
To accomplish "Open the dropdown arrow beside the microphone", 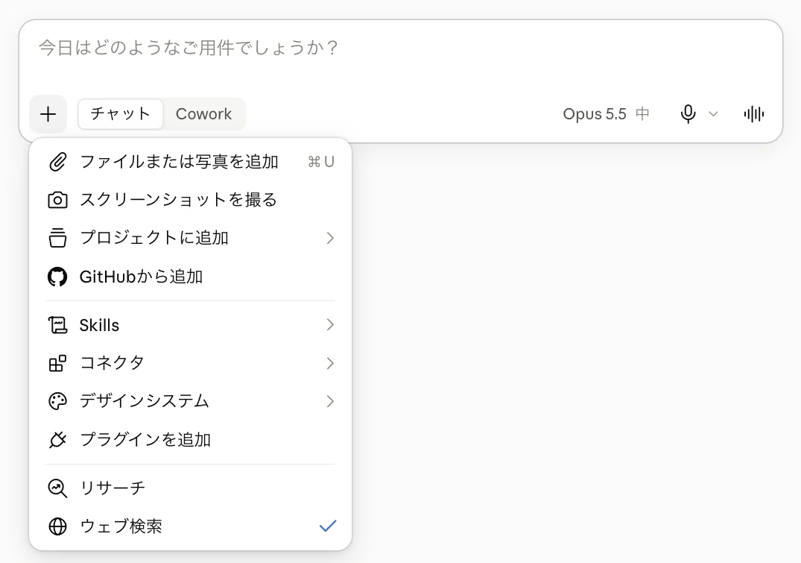I will tap(714, 114).
